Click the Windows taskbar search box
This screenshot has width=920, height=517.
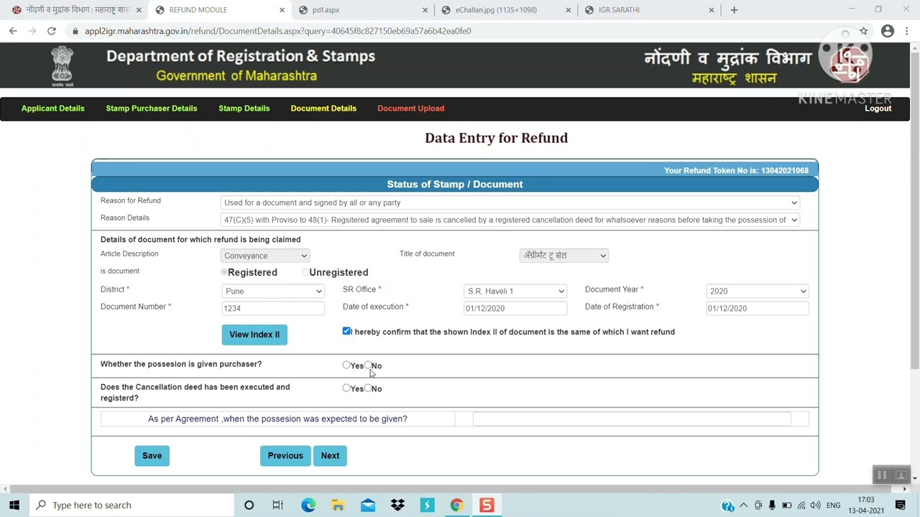[132, 505]
